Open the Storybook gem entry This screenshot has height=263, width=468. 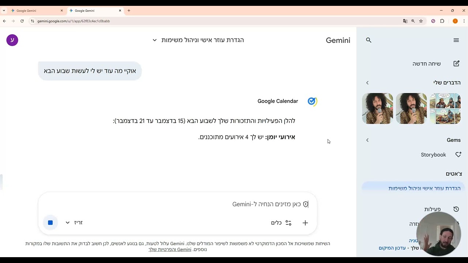point(434,155)
